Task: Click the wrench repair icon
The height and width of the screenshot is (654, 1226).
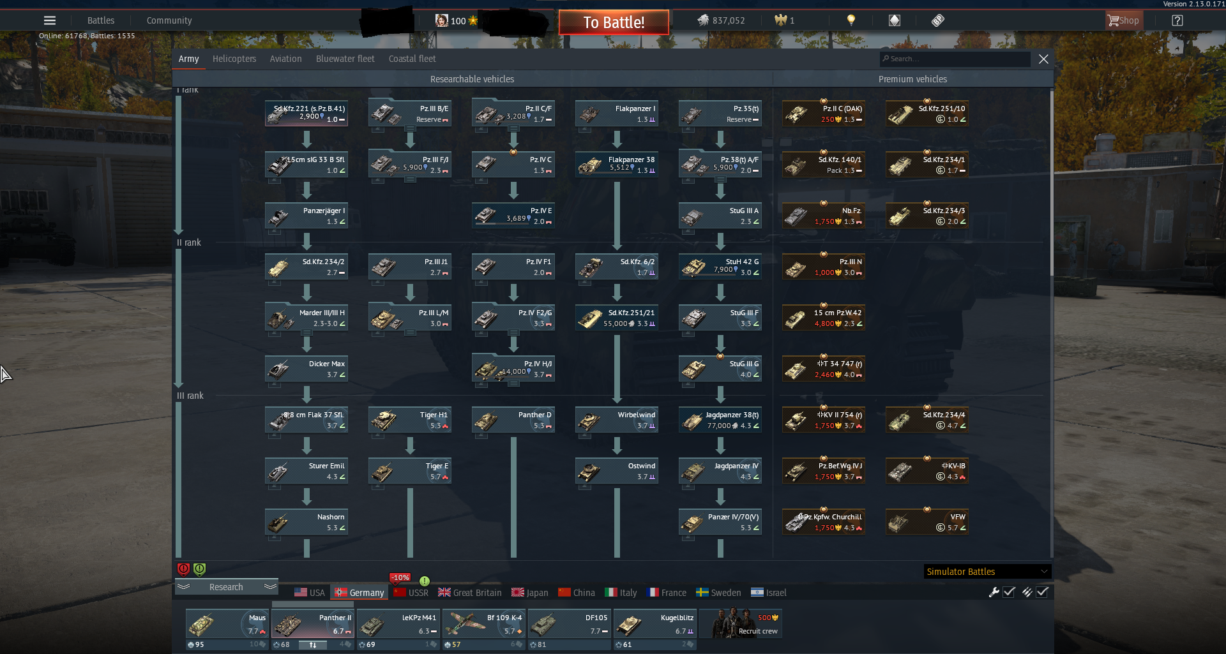Action: pyautogui.click(x=994, y=592)
